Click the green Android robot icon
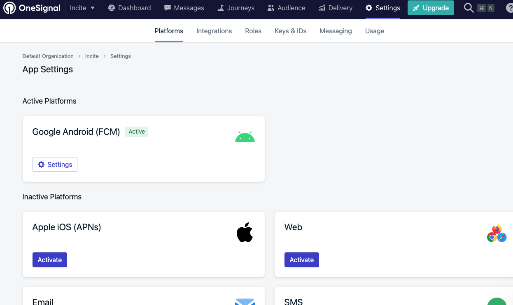Viewport: 513px width, 305px height. click(x=245, y=137)
